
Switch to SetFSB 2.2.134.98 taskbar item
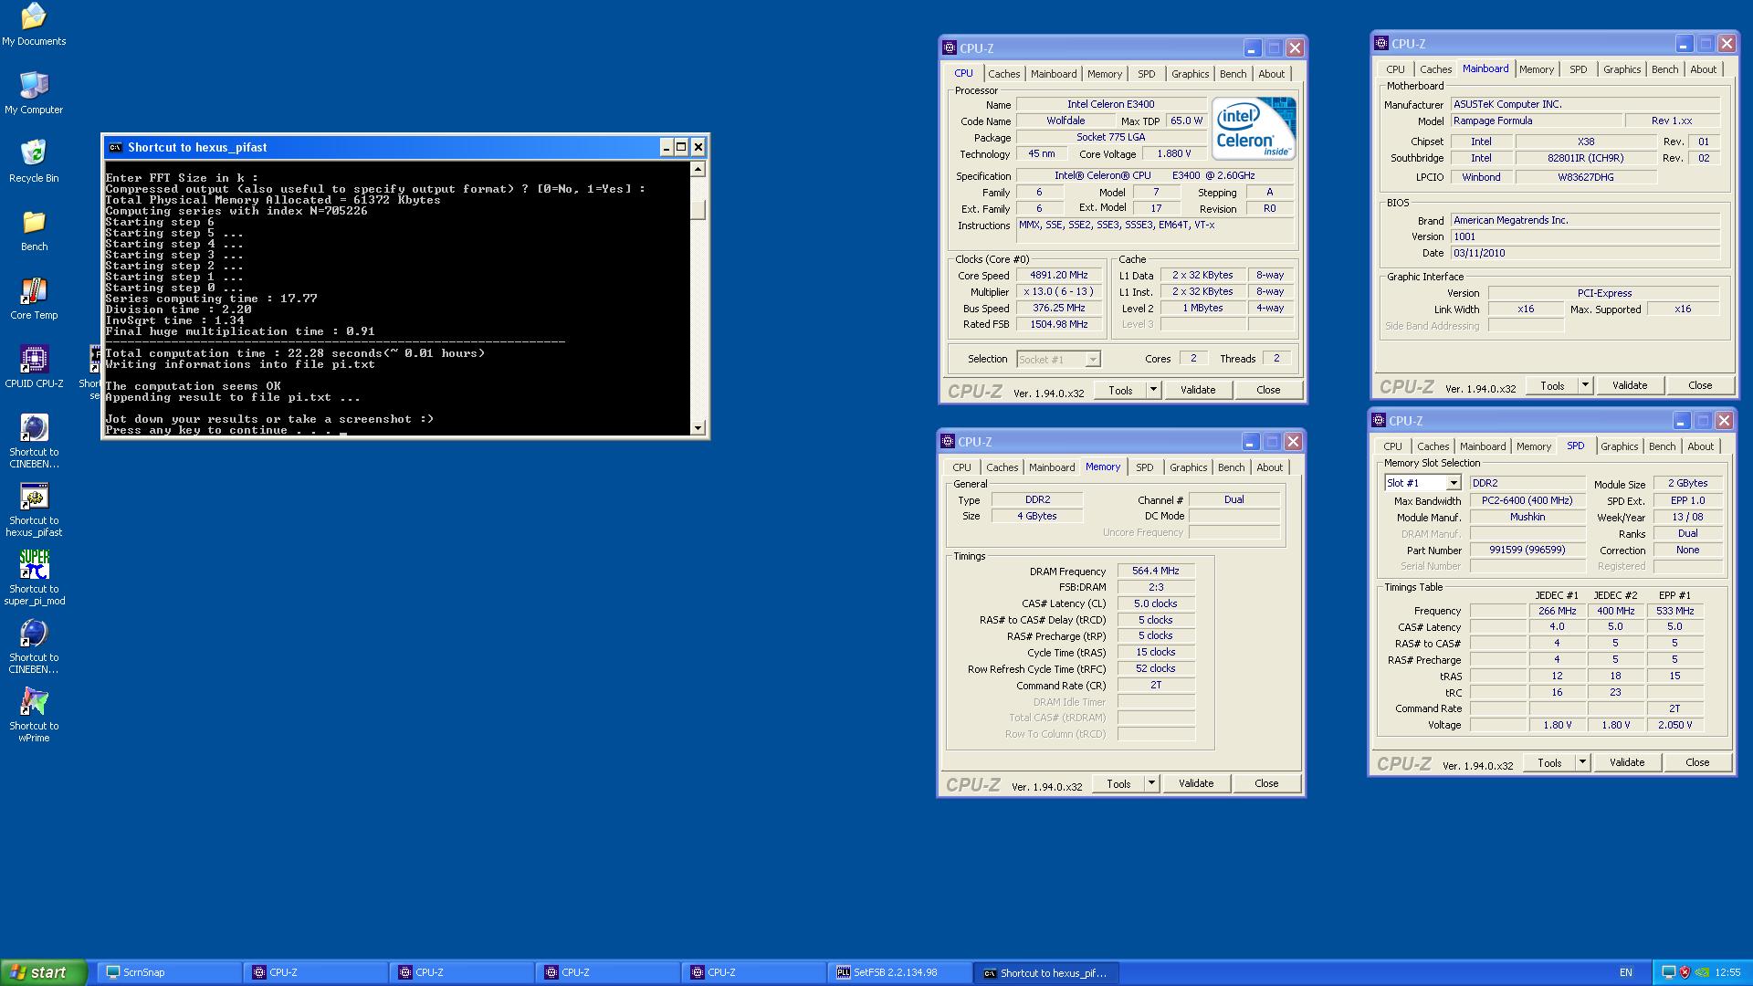900,972
